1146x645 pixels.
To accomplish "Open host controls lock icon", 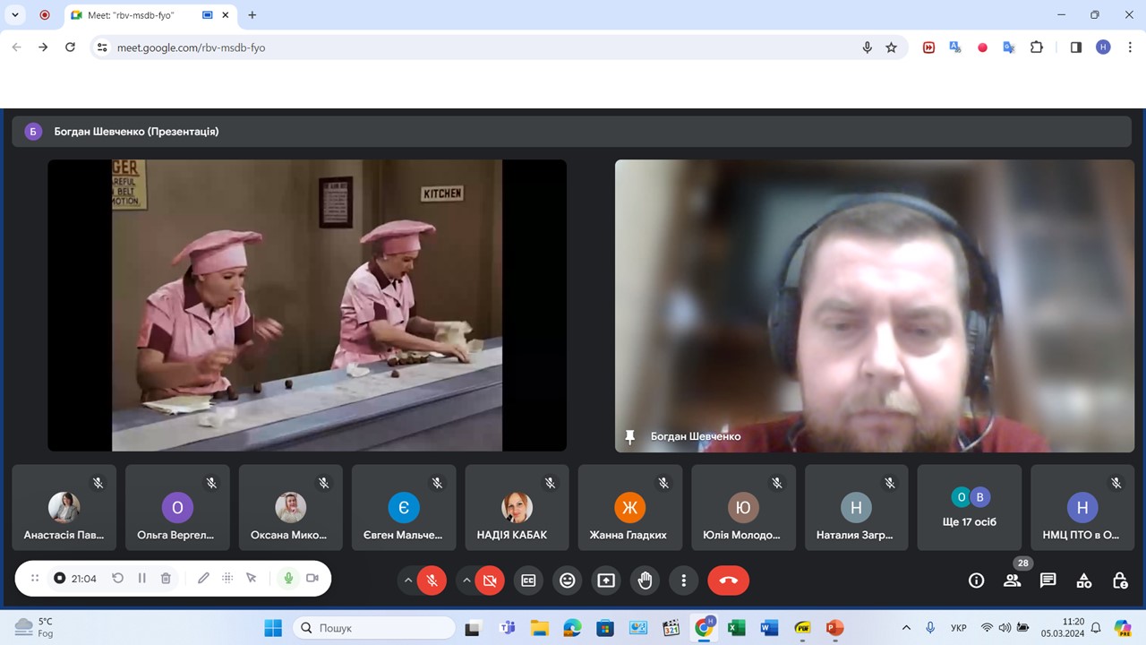I will click(1119, 580).
